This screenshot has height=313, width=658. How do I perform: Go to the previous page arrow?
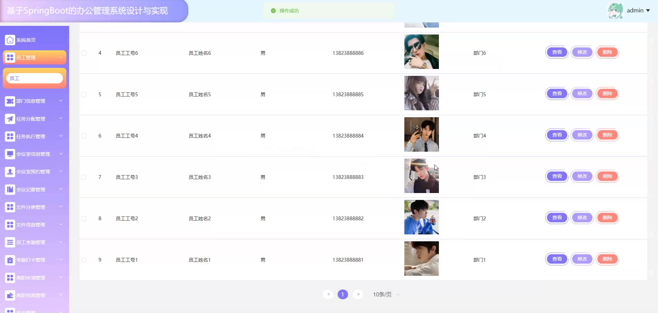pos(328,294)
